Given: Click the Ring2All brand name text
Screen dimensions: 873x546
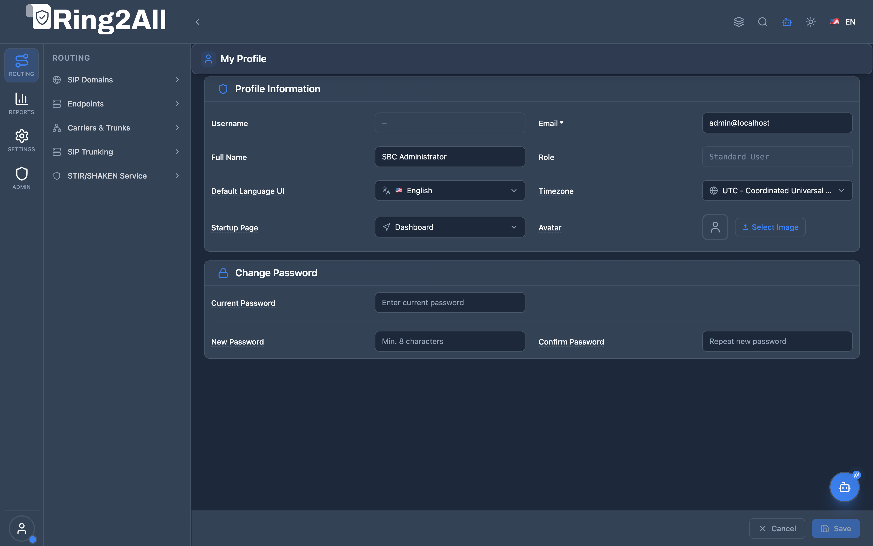Looking at the screenshot, I should 109,20.
